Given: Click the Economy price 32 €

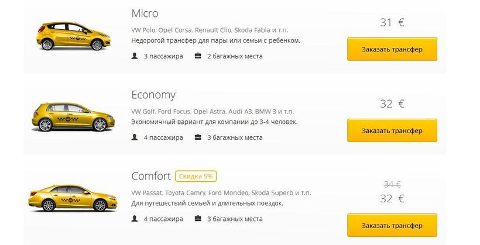Looking at the screenshot, I should (392, 104).
